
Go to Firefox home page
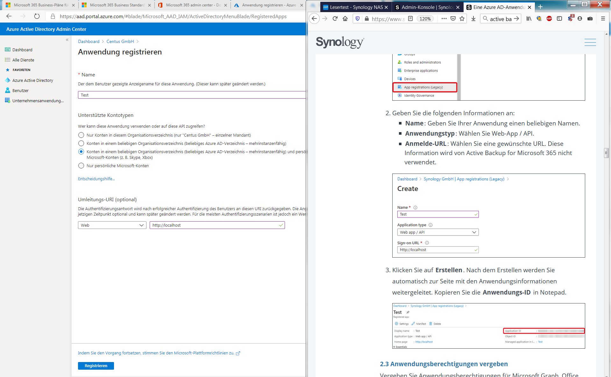[345, 18]
